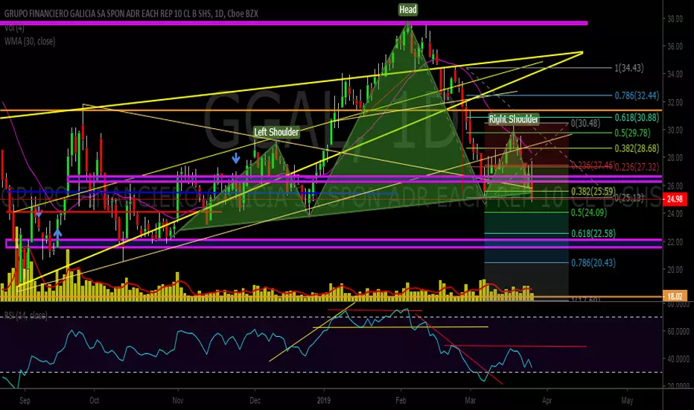Select Fibonacci level 1(34.43)
This screenshot has height=410, width=694.
629,68
